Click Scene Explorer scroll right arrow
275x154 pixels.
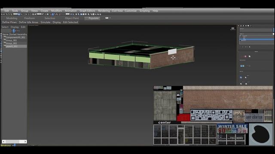[x=25, y=142]
